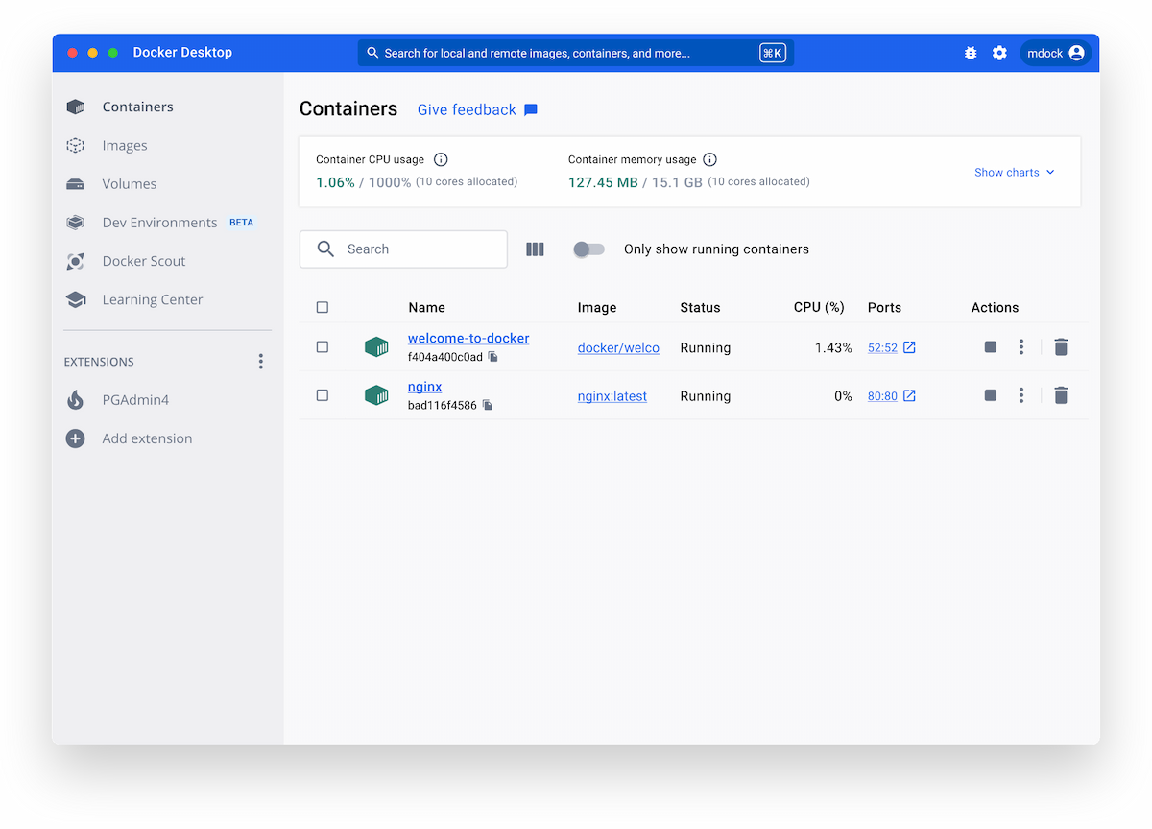Open settings via the gear icon
This screenshot has height=829, width=1152.
click(x=999, y=53)
